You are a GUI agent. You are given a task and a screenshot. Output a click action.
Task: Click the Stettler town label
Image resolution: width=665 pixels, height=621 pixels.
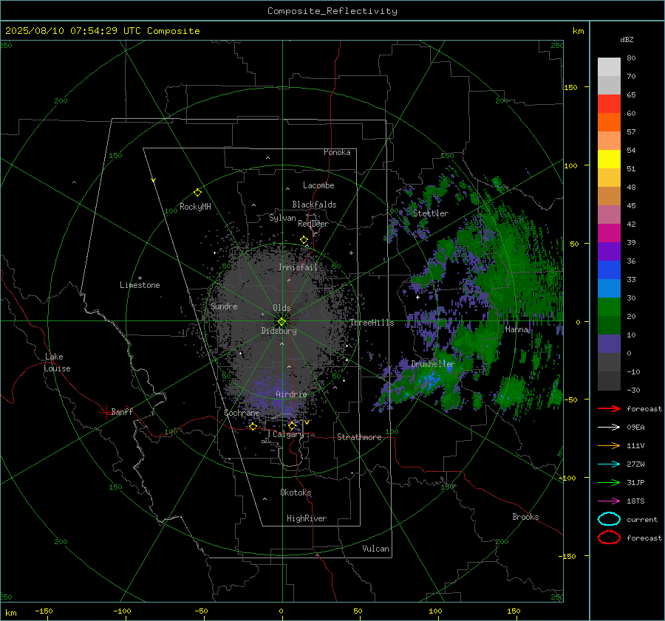tap(431, 213)
